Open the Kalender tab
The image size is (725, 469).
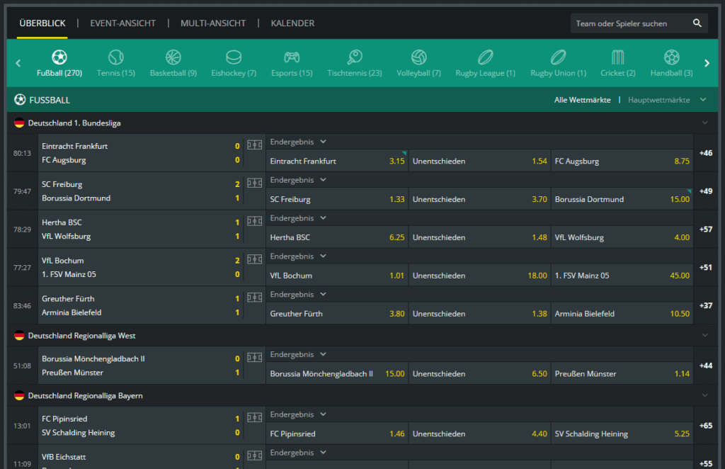[x=292, y=23]
